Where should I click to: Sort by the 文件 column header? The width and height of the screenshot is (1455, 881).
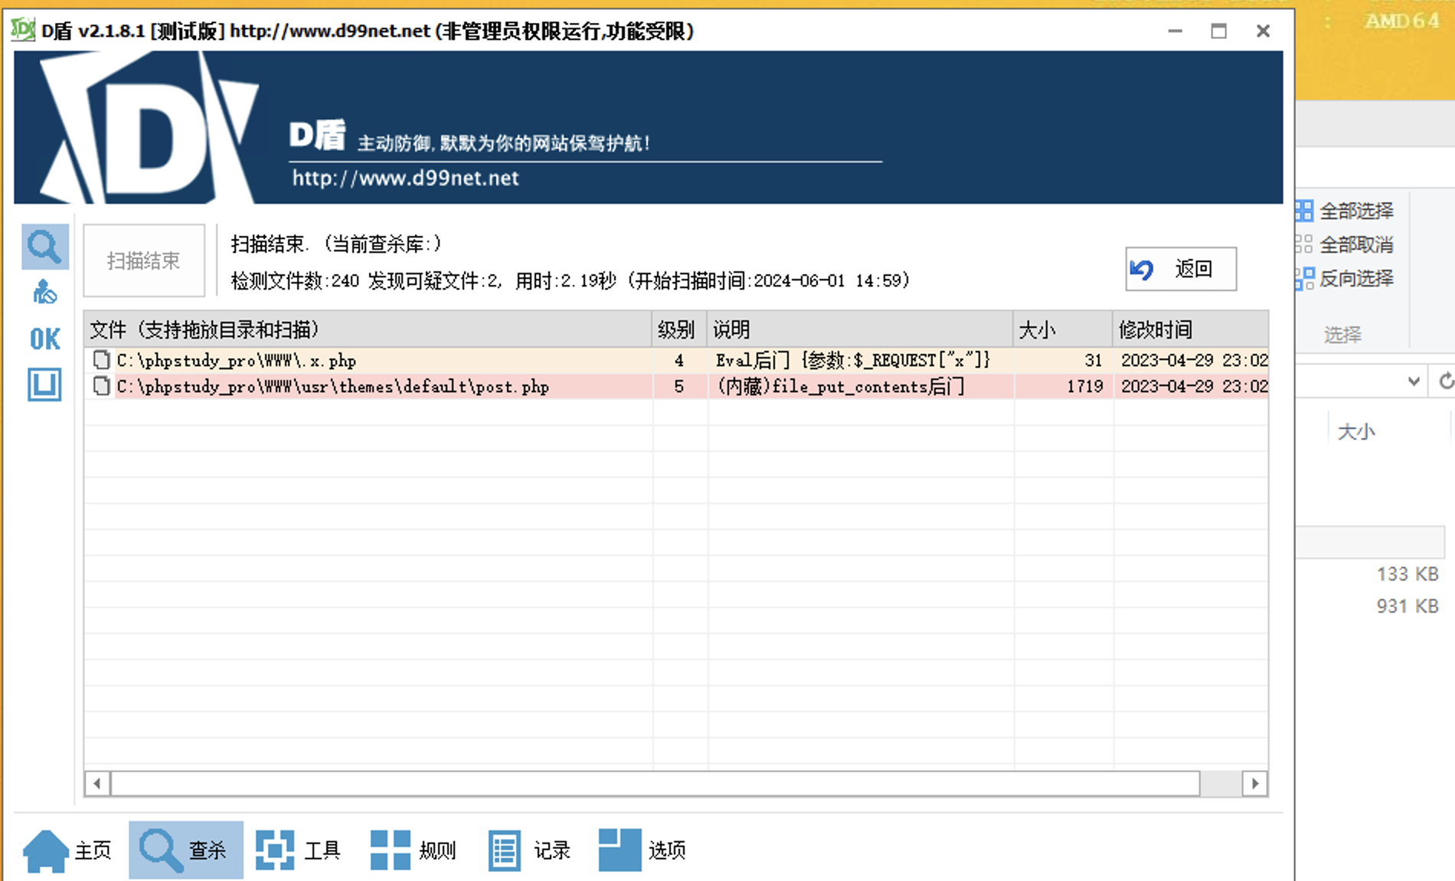click(x=368, y=329)
